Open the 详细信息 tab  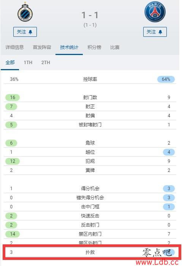tap(14, 47)
